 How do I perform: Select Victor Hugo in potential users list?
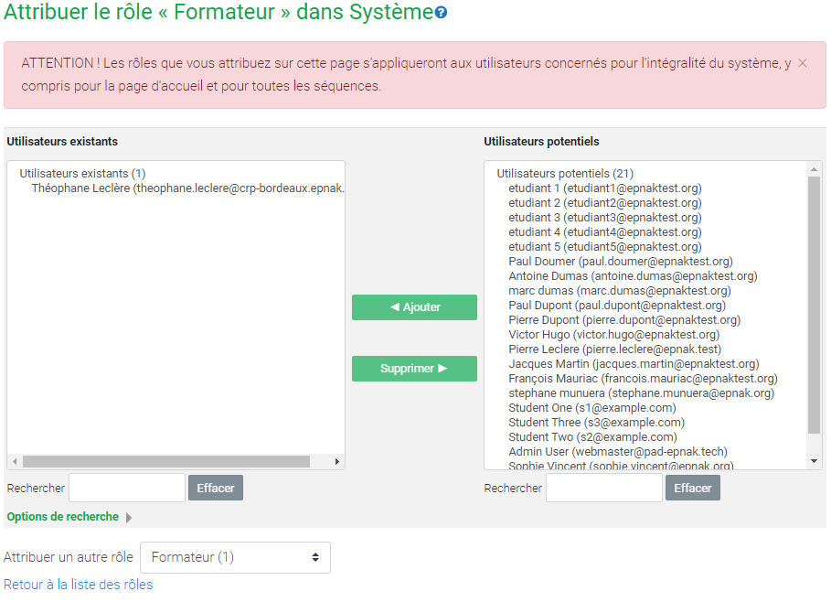pyautogui.click(x=613, y=335)
